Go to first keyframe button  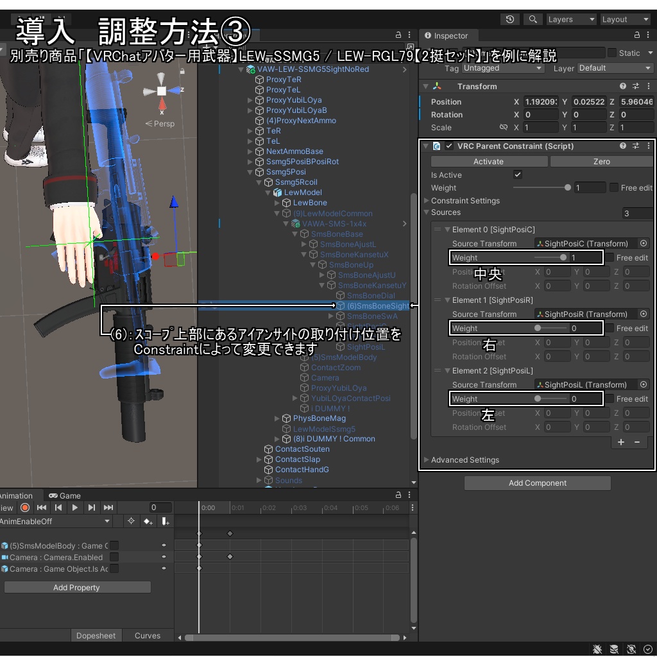point(42,508)
